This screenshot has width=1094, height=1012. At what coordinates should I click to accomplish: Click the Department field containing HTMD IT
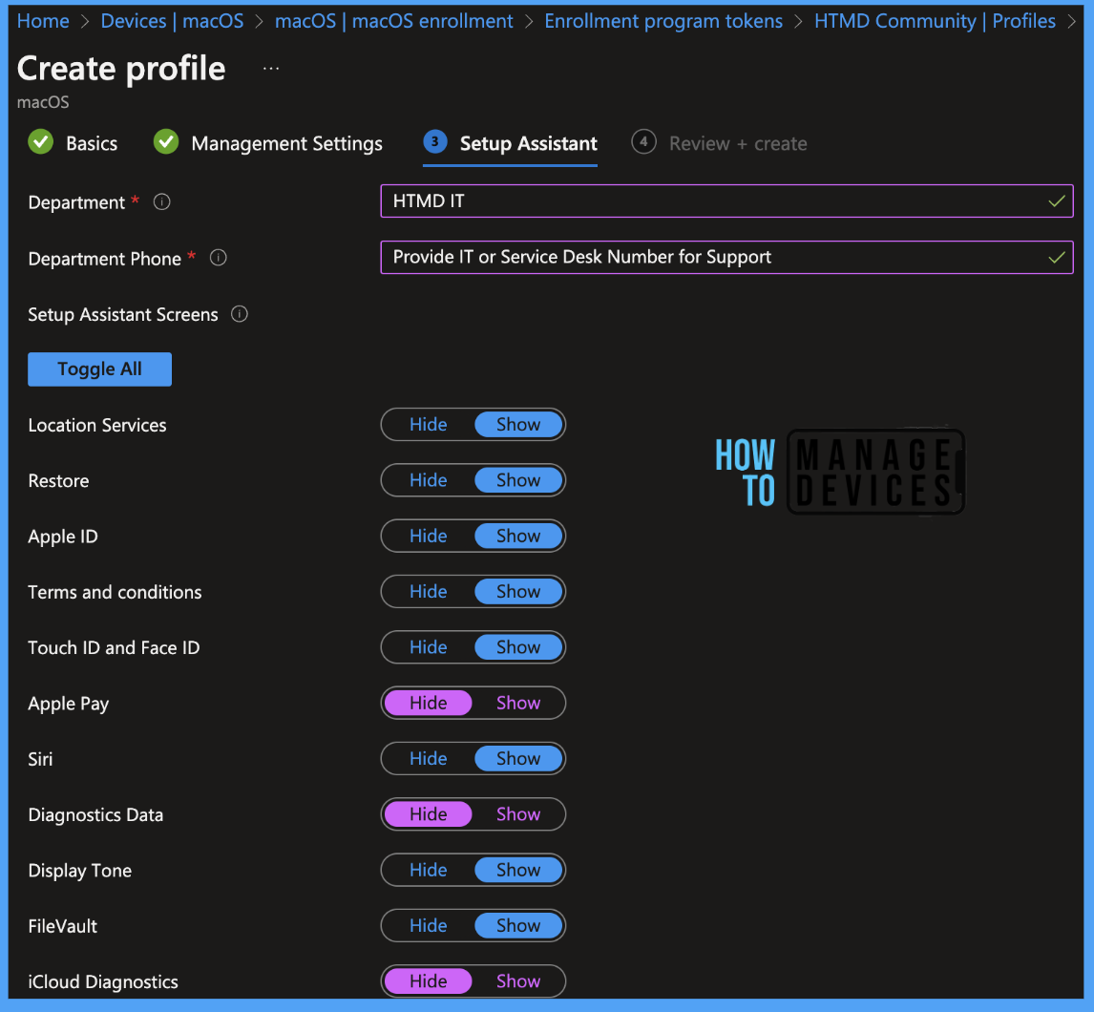(726, 201)
